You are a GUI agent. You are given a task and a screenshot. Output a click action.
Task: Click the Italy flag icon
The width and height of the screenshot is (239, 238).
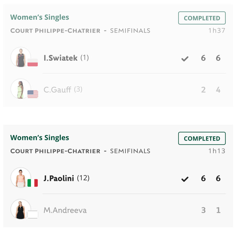33,183
